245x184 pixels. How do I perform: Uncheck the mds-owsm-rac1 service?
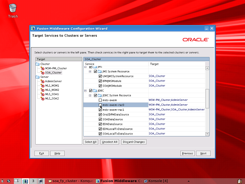(x=100, y=110)
